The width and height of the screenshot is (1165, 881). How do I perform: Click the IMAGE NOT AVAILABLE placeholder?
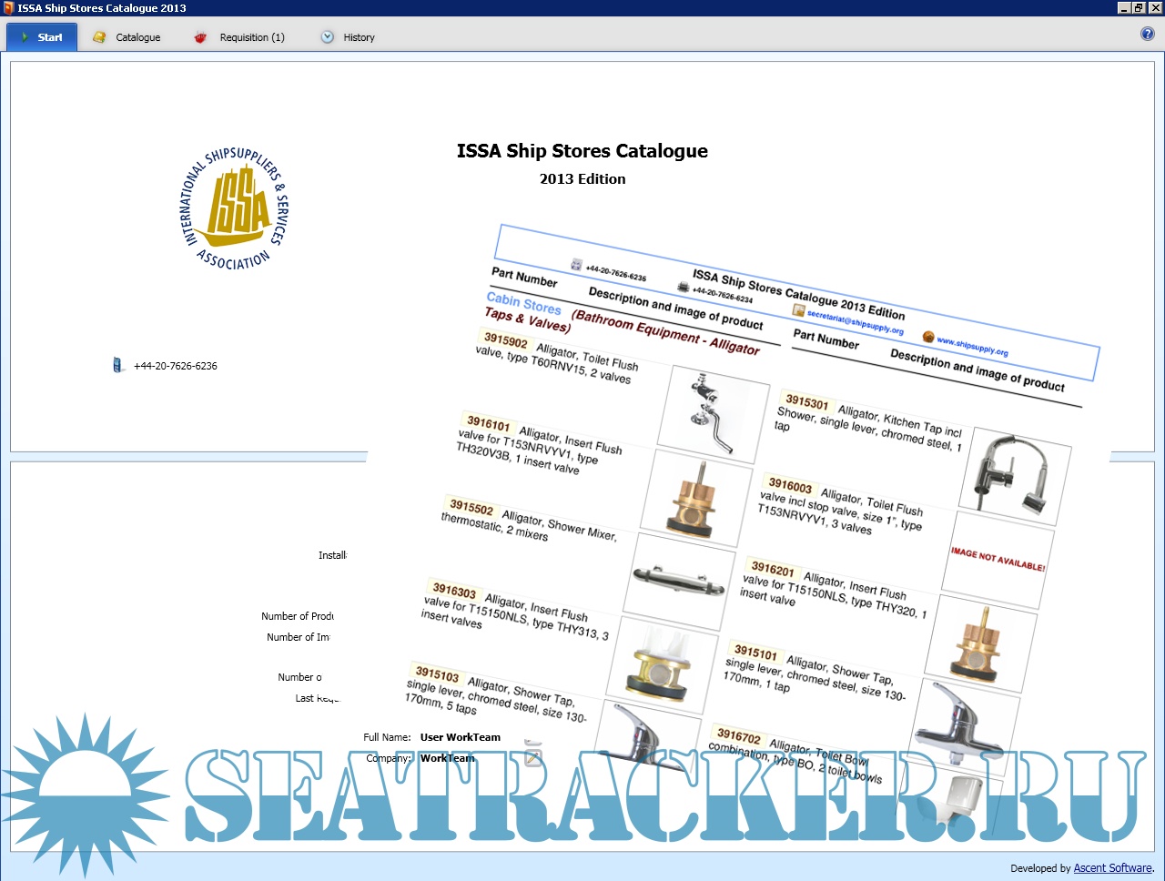point(998,559)
